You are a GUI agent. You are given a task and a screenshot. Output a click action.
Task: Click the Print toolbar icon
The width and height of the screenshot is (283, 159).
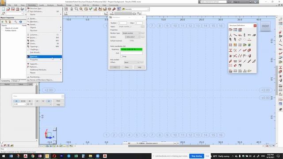pyautogui.click(x=18, y=9)
